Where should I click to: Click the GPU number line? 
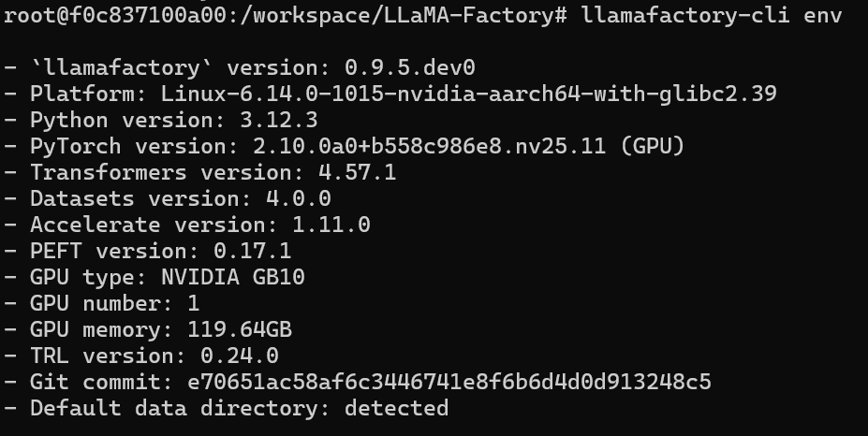114,304
